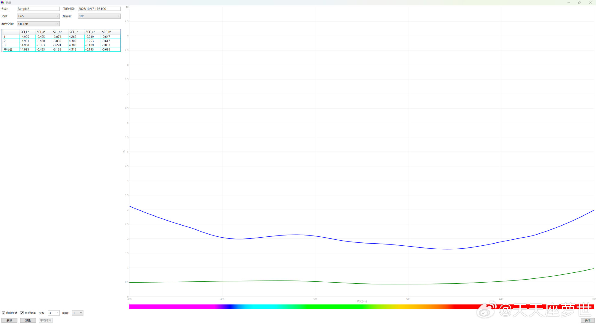The height and width of the screenshot is (324, 596).
Task: Click the SCE_b* column header
Action: pyautogui.click(x=110, y=32)
